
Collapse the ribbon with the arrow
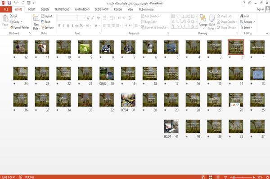[267, 33]
